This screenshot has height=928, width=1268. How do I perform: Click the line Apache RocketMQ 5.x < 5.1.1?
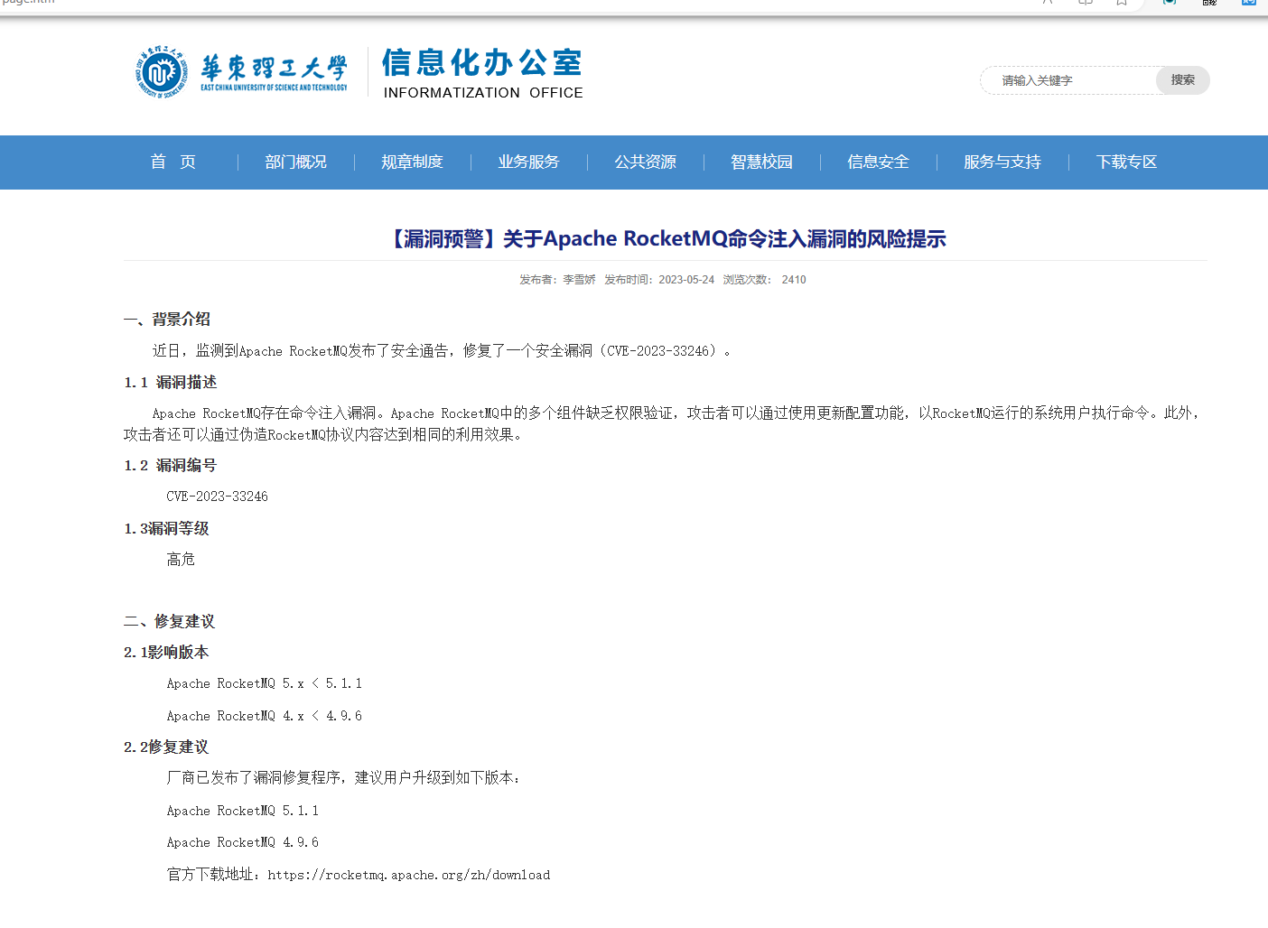265,683
